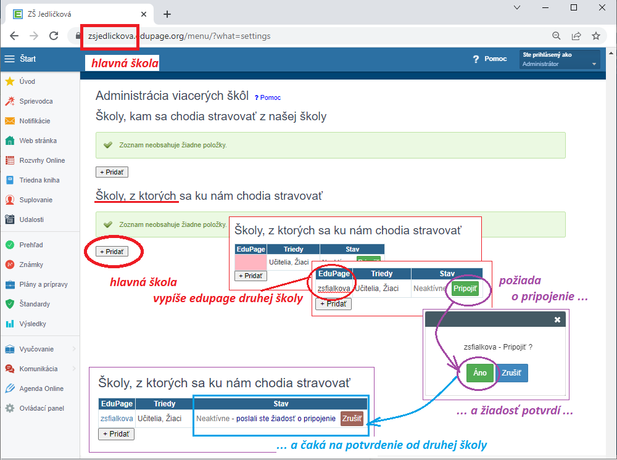Click the Pridať button circled with a red oval
The height and width of the screenshot is (460, 617).
click(112, 252)
